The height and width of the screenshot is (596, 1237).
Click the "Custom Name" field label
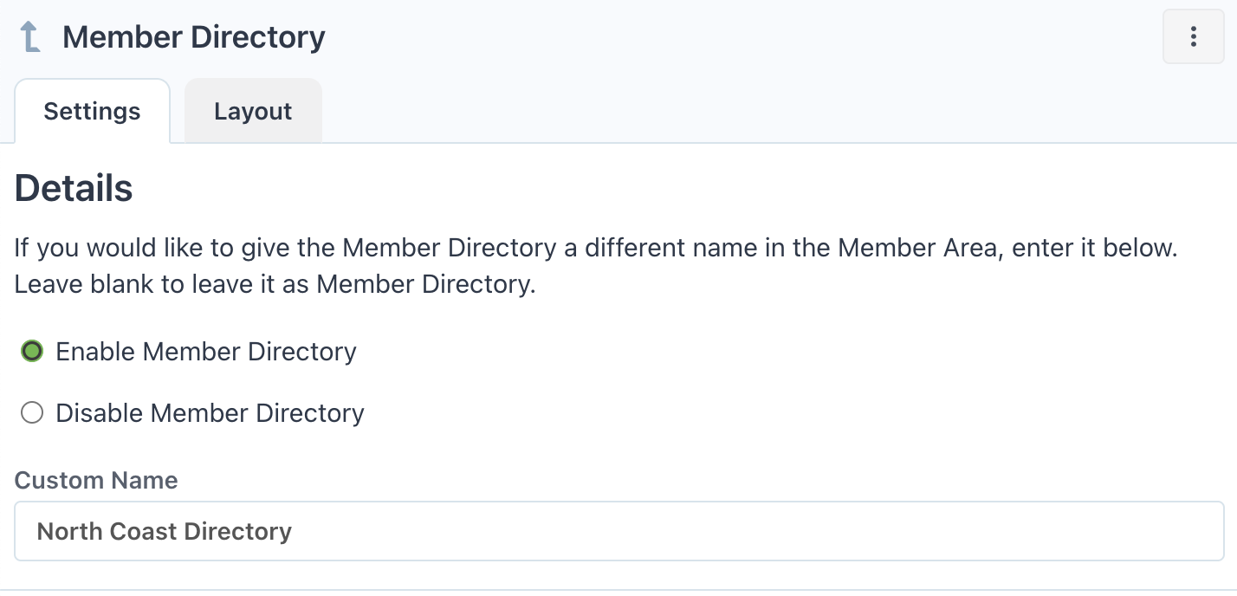pyautogui.click(x=96, y=481)
